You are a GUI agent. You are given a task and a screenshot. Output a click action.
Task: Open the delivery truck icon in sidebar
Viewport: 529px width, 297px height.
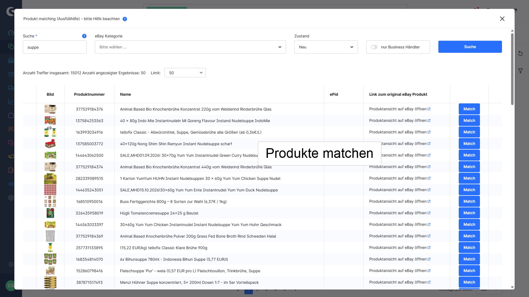click(11, 88)
